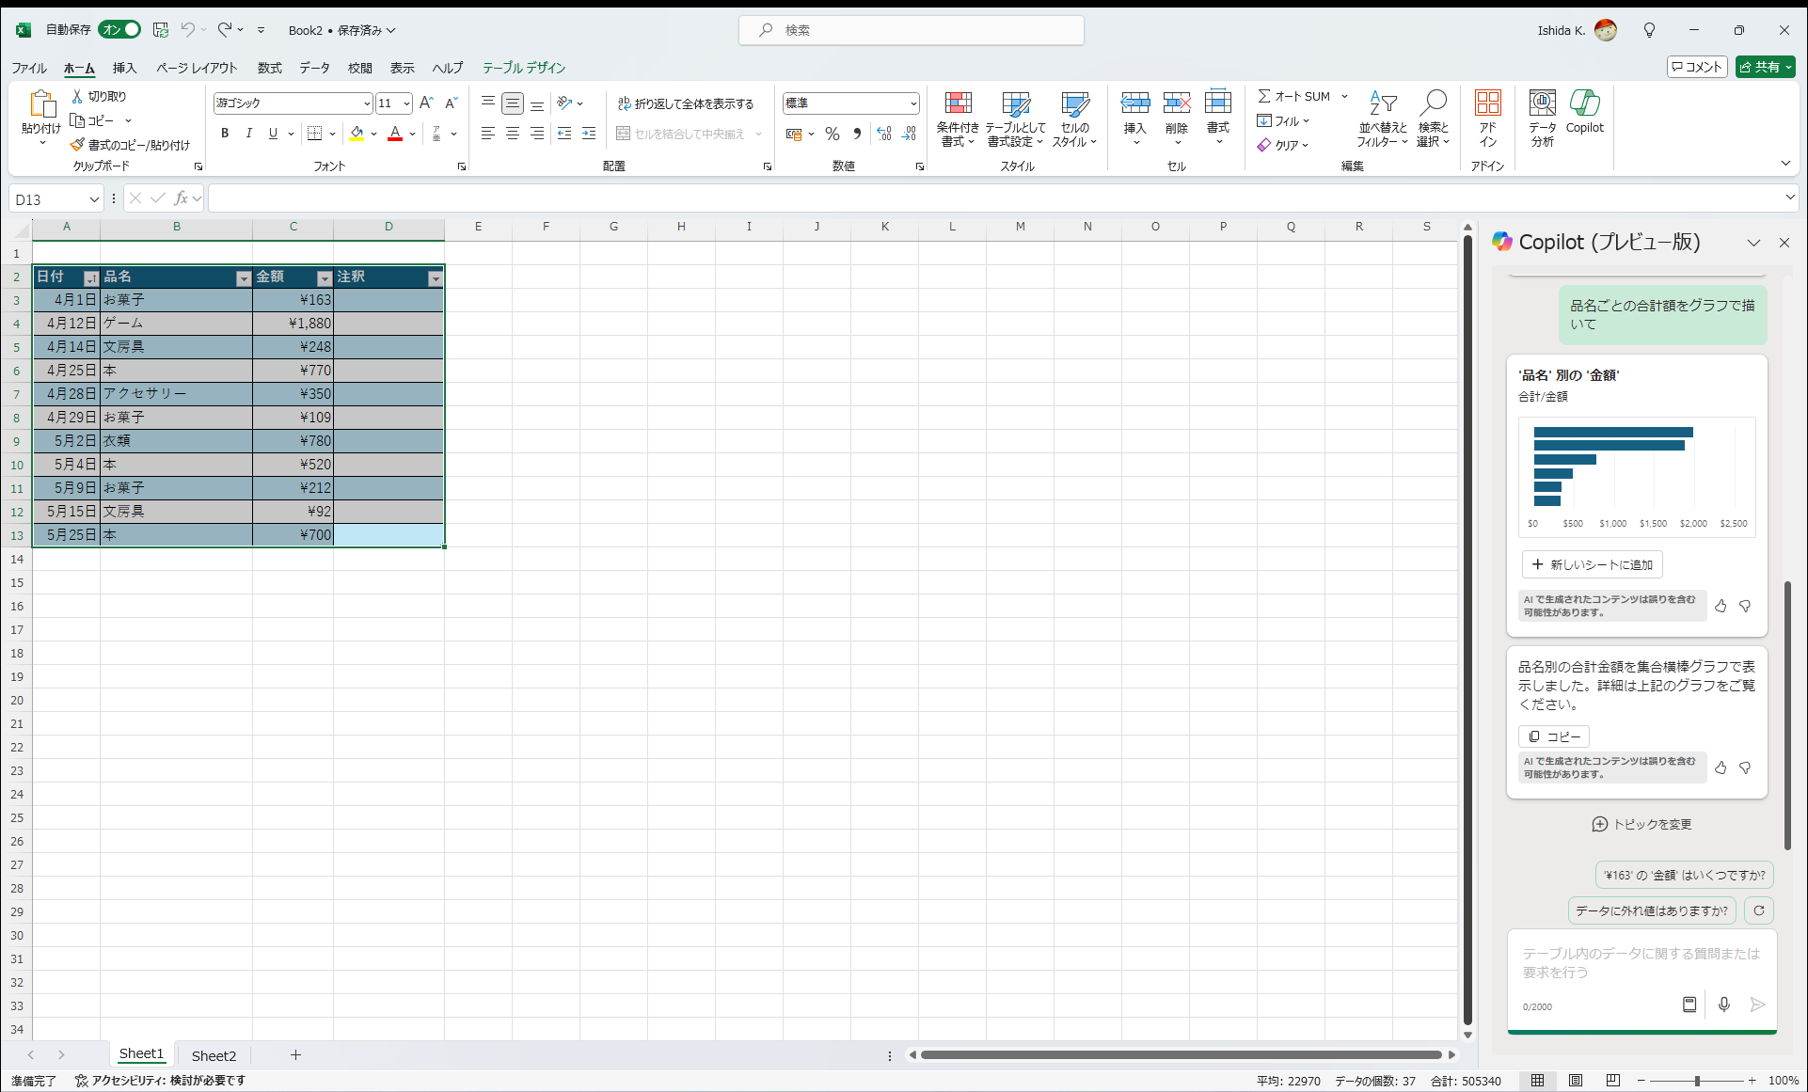Image resolution: width=1808 pixels, height=1092 pixels.
Task: Click the refresh suggestions icon in Copilot
Action: tap(1758, 910)
